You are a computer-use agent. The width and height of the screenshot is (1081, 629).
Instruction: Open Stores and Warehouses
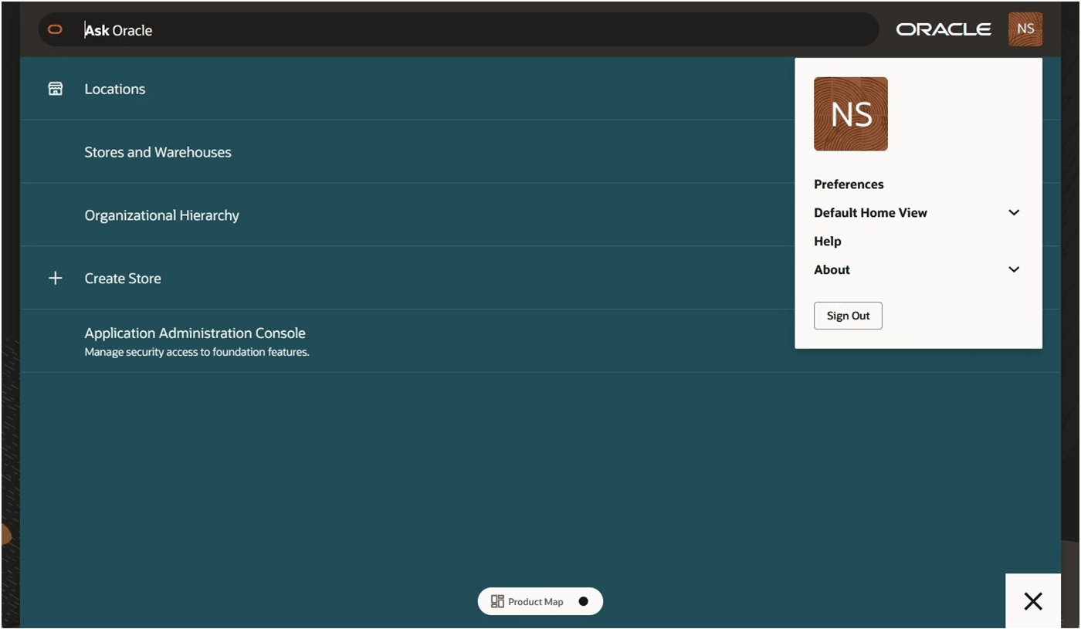point(158,152)
